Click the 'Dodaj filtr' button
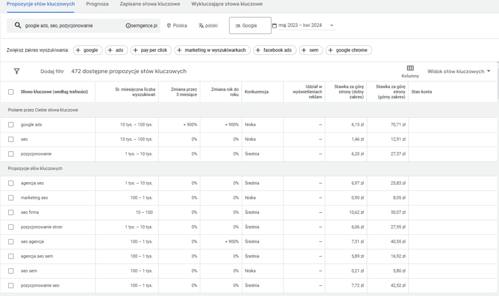 tap(52, 72)
